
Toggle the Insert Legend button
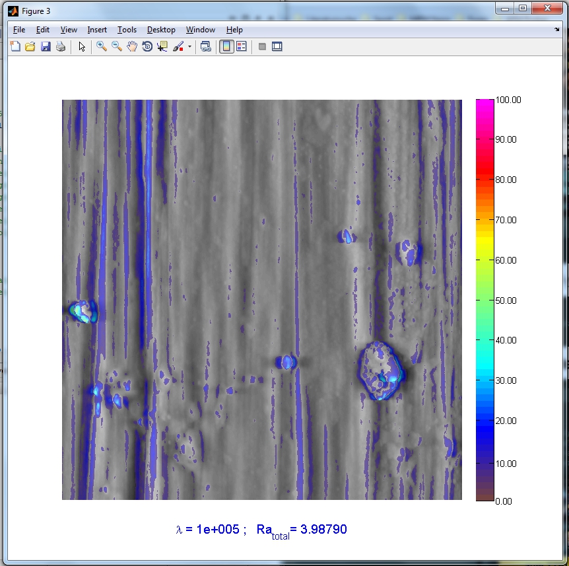[x=242, y=47]
